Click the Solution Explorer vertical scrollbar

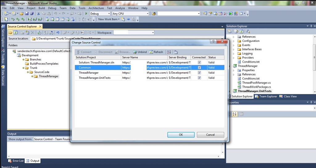click(314, 62)
